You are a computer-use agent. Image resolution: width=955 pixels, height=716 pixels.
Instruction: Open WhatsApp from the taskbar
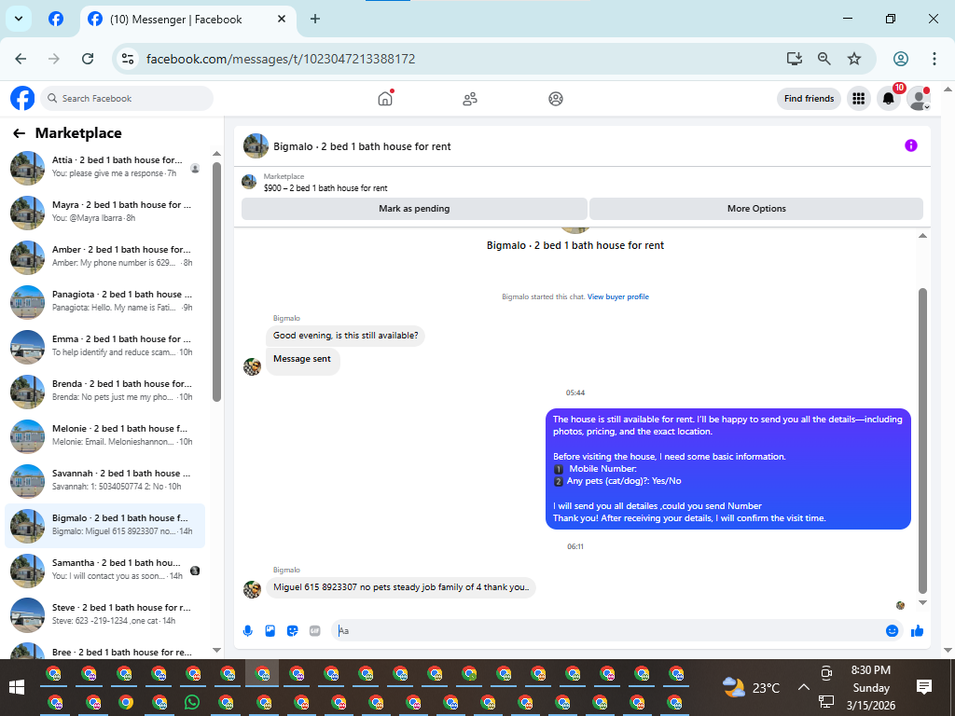point(192,702)
